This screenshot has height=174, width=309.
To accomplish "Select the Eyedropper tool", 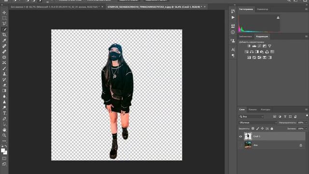I will 4,41.
